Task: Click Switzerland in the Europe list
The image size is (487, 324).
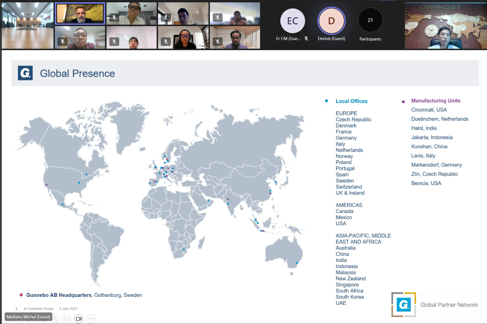Action: click(349, 187)
